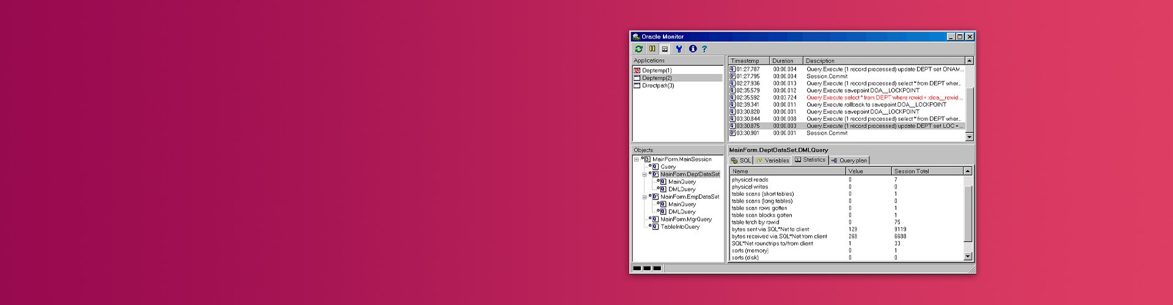The image size is (1173, 305).
Task: Click the statistics list scroll-down arrow
Action: pyautogui.click(x=968, y=256)
